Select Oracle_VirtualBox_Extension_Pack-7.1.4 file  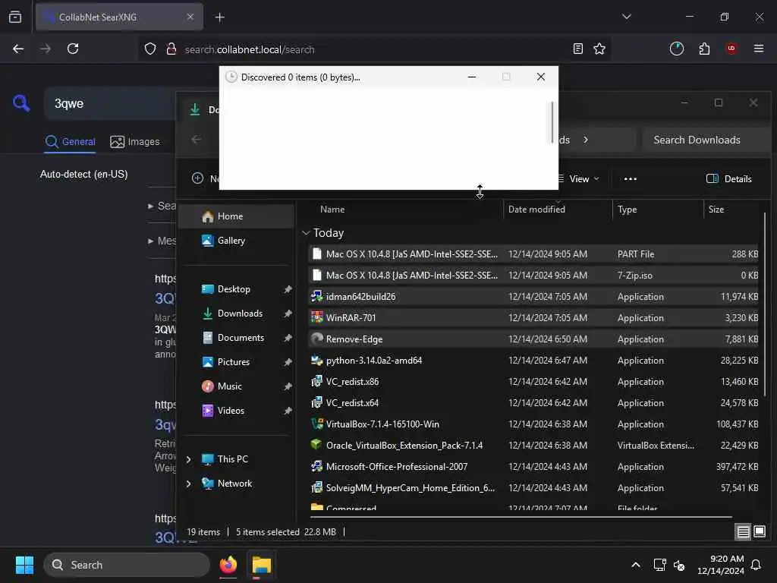coord(533,445)
